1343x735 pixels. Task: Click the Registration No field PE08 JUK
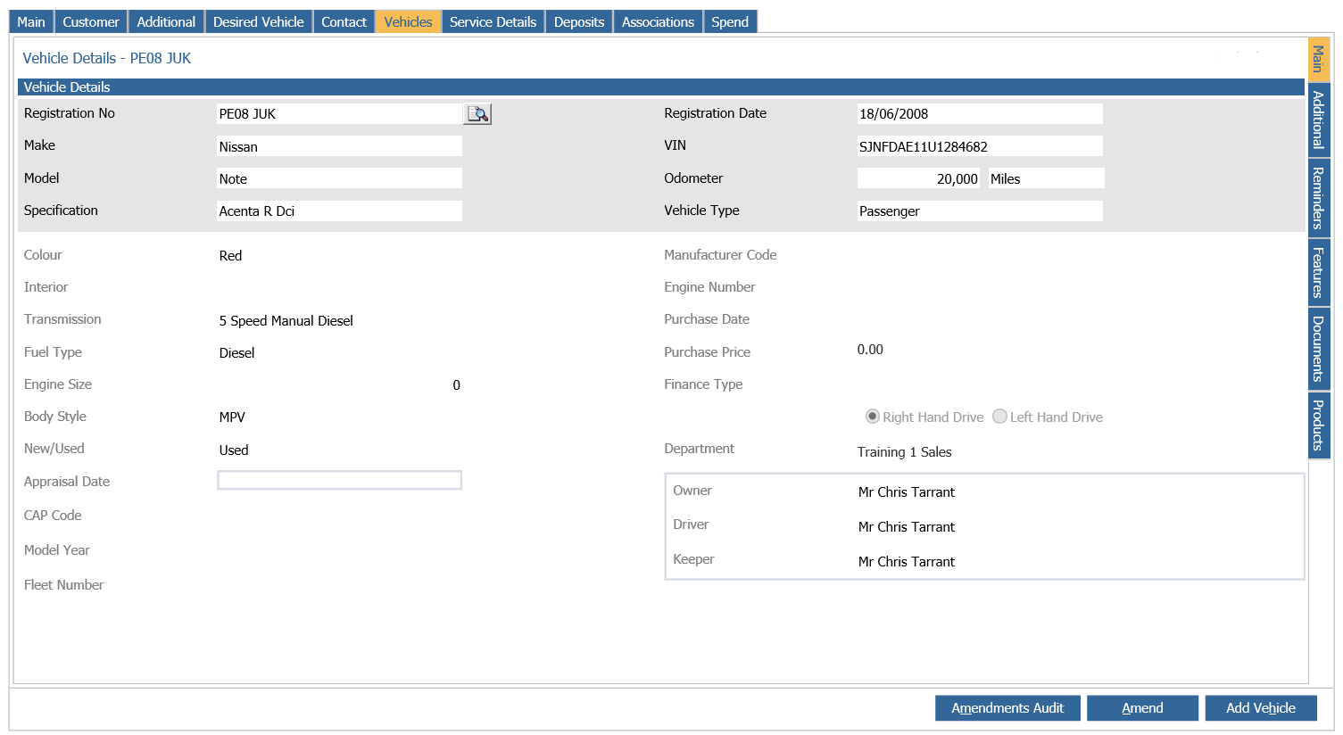339,114
